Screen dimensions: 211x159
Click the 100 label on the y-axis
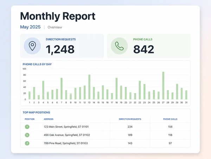coord(24,69)
